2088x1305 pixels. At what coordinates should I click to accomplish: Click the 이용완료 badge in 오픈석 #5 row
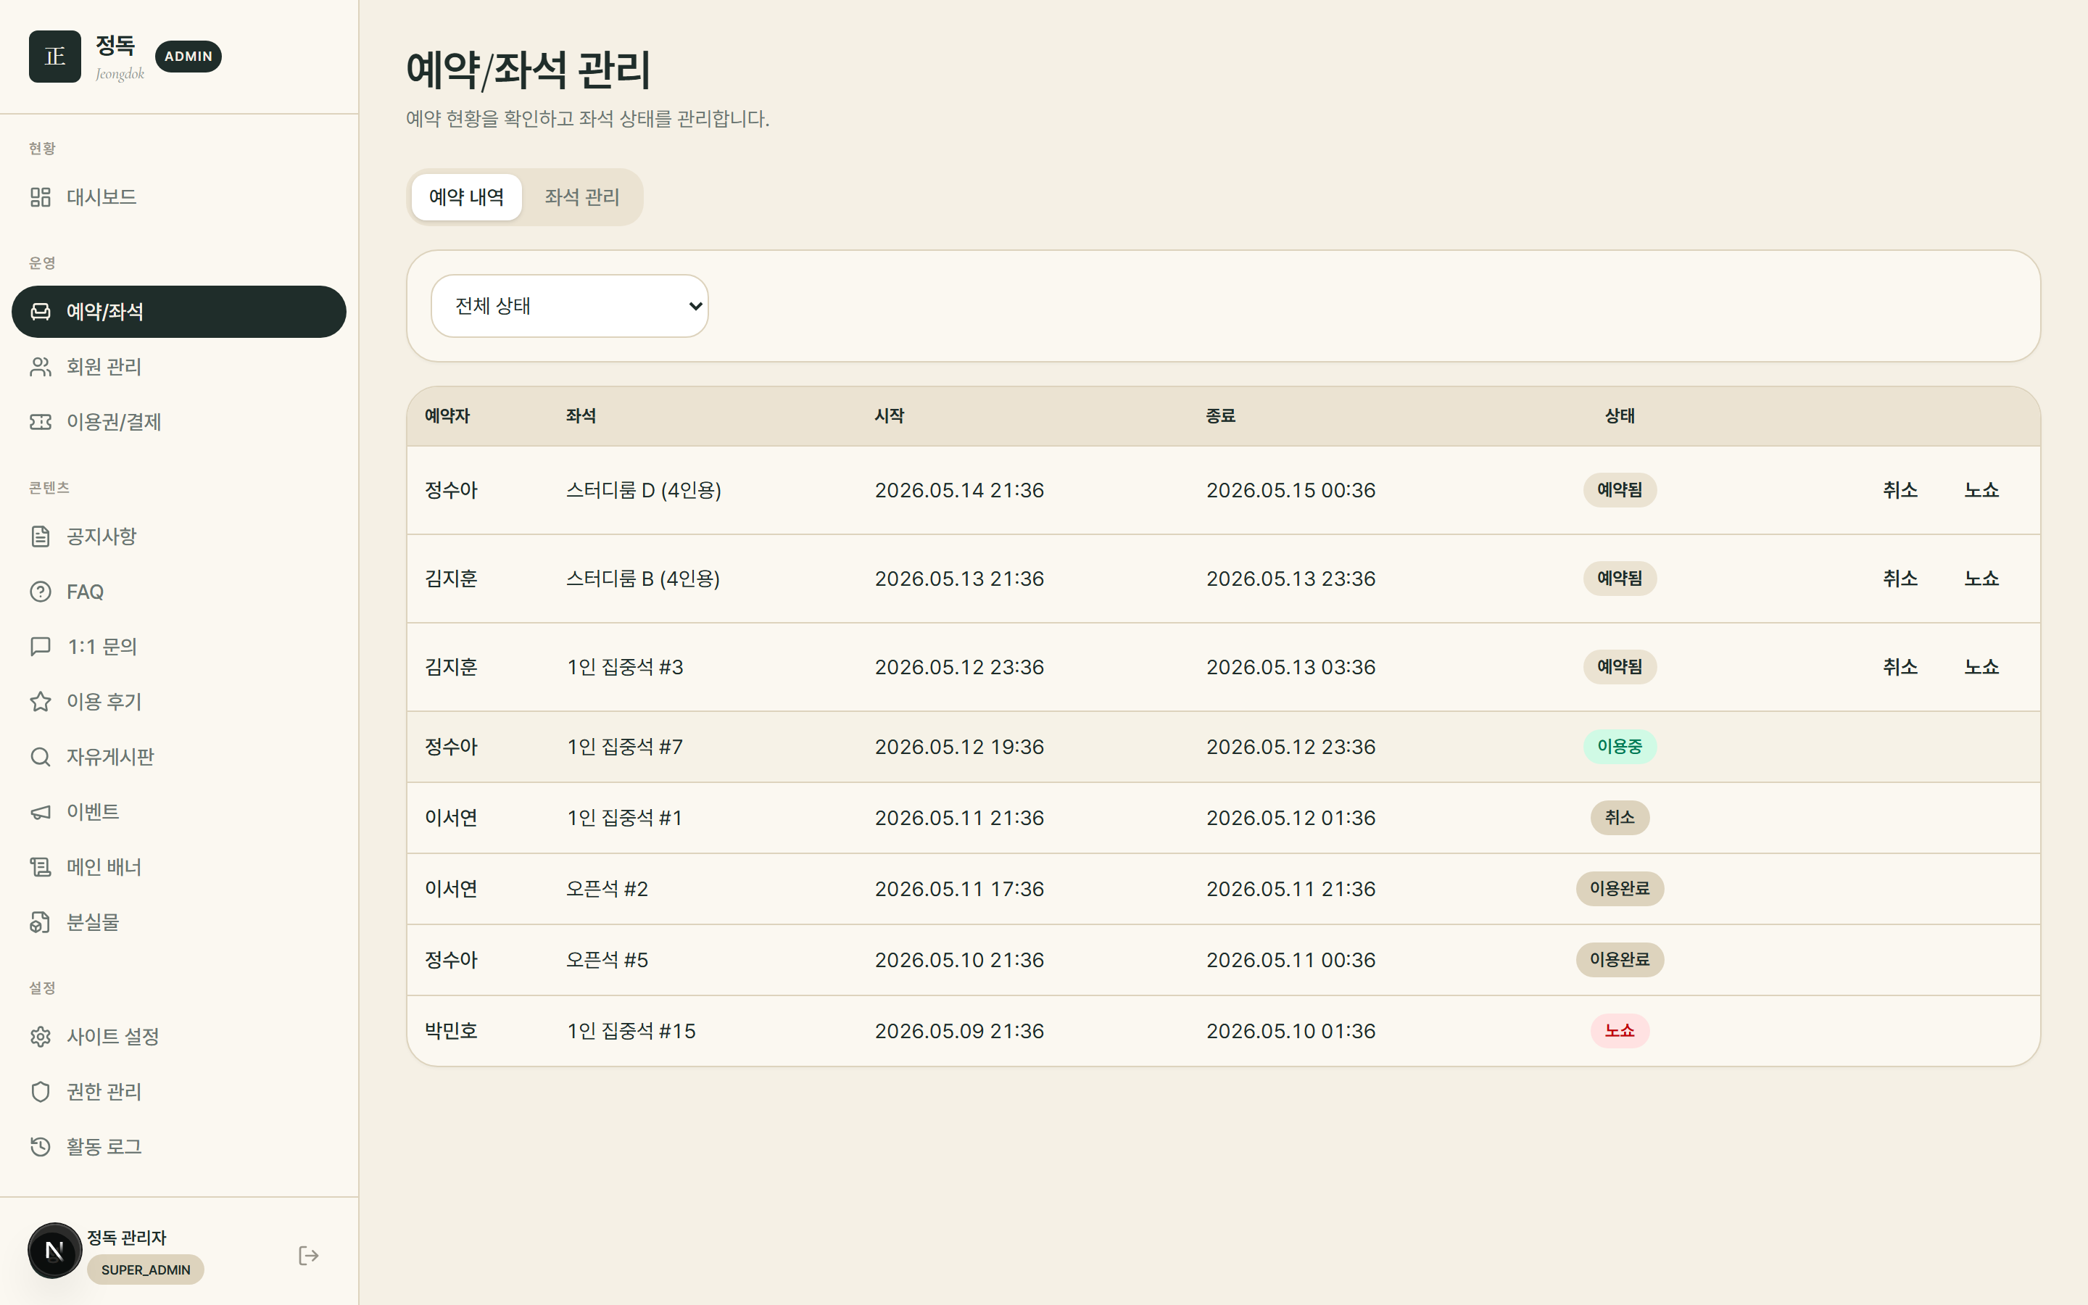[1620, 960]
